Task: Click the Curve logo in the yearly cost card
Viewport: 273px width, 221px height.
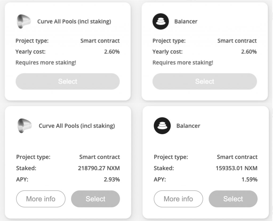Action: click(23, 22)
